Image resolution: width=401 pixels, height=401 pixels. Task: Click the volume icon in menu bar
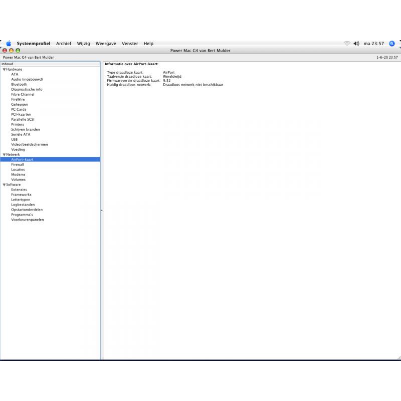coord(356,44)
